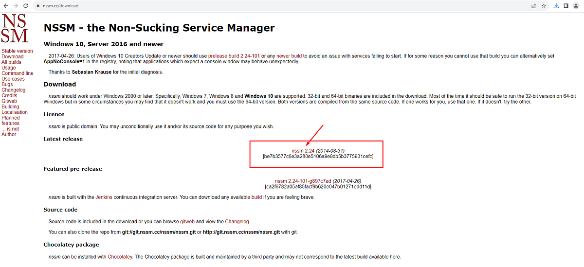Open the browser side panel
Screen dimensions: 584x267
point(566,6)
